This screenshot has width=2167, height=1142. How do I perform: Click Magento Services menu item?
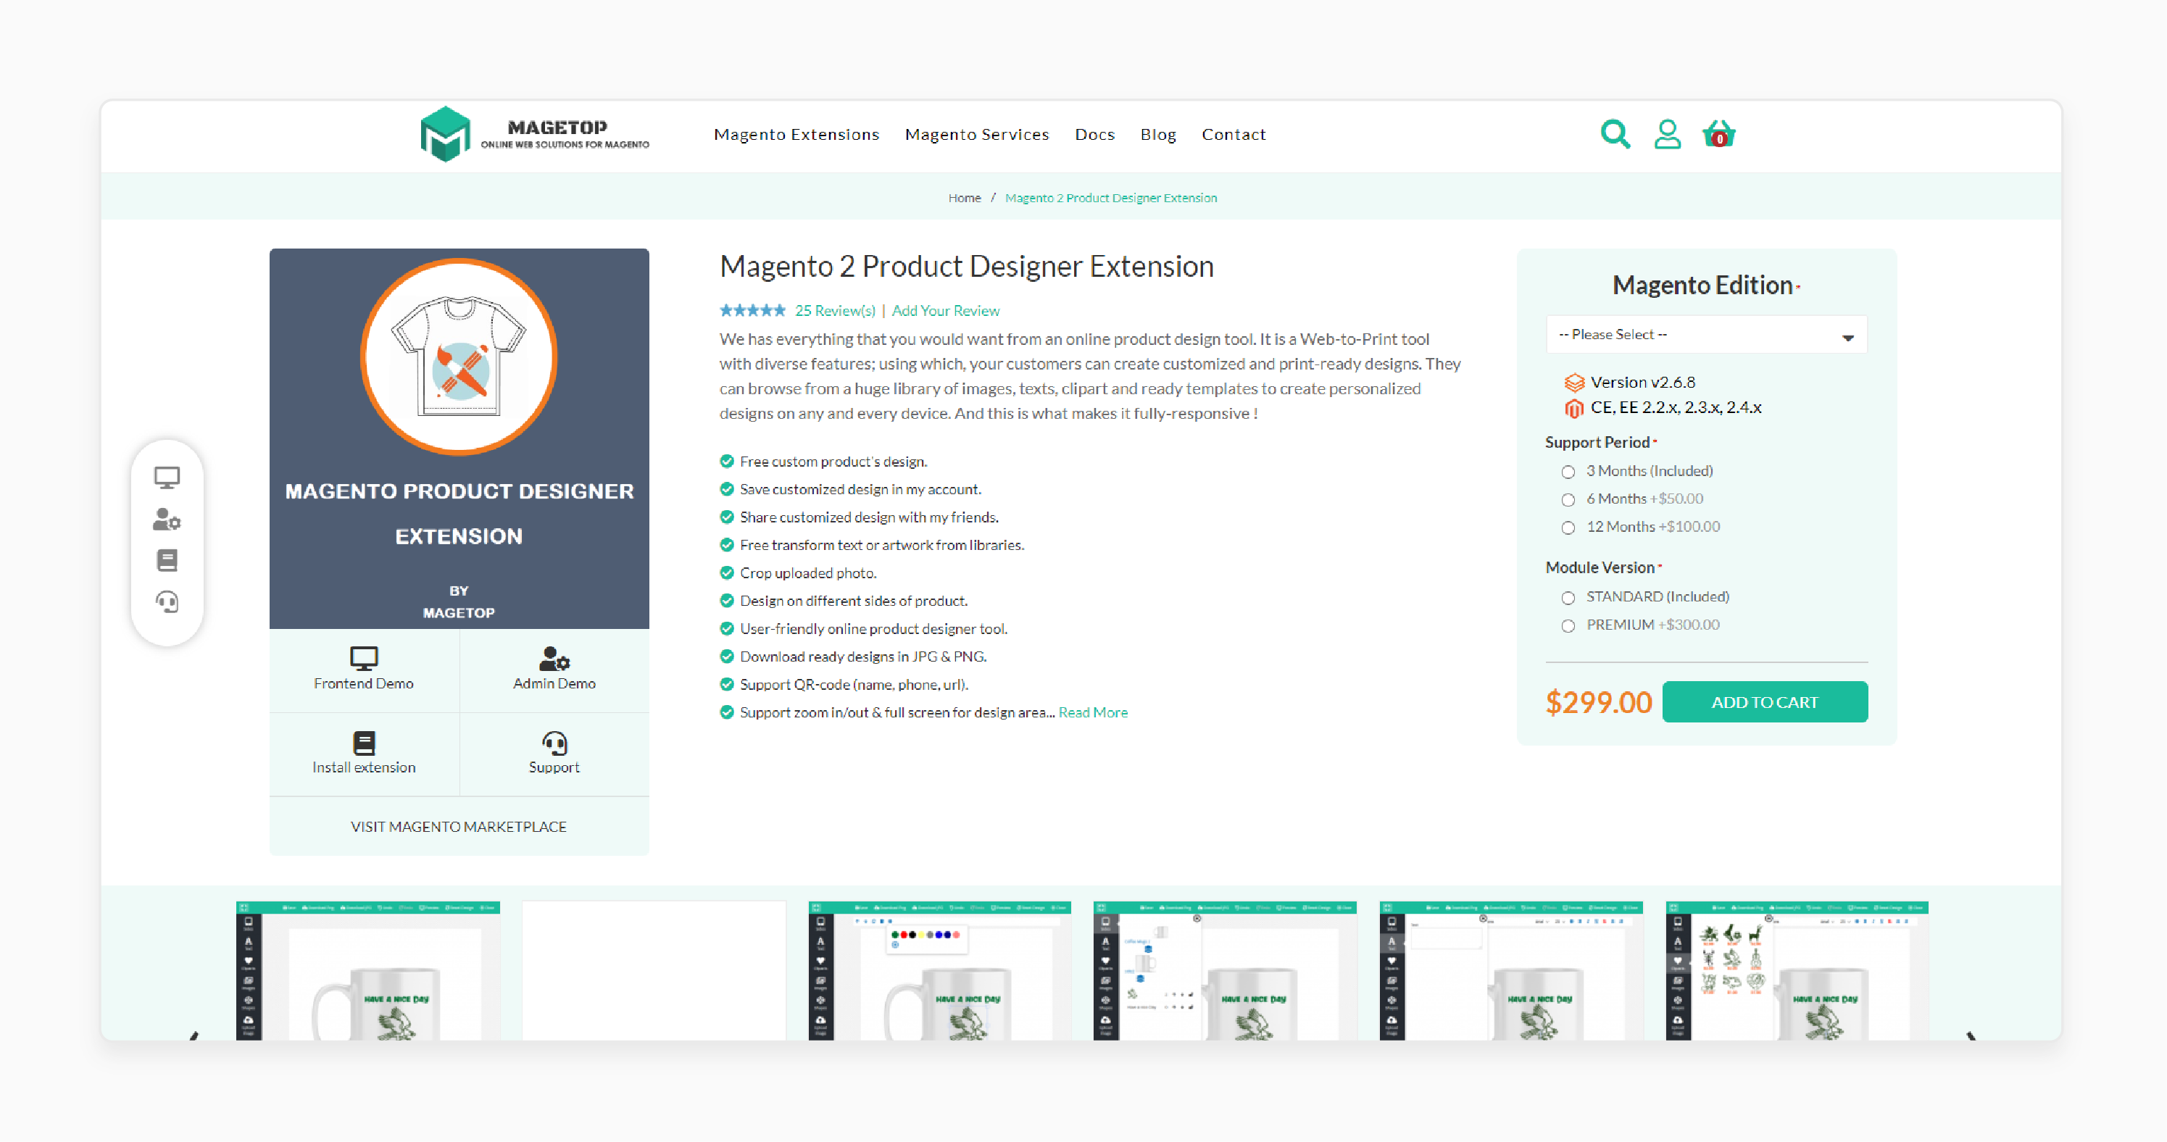[978, 133]
